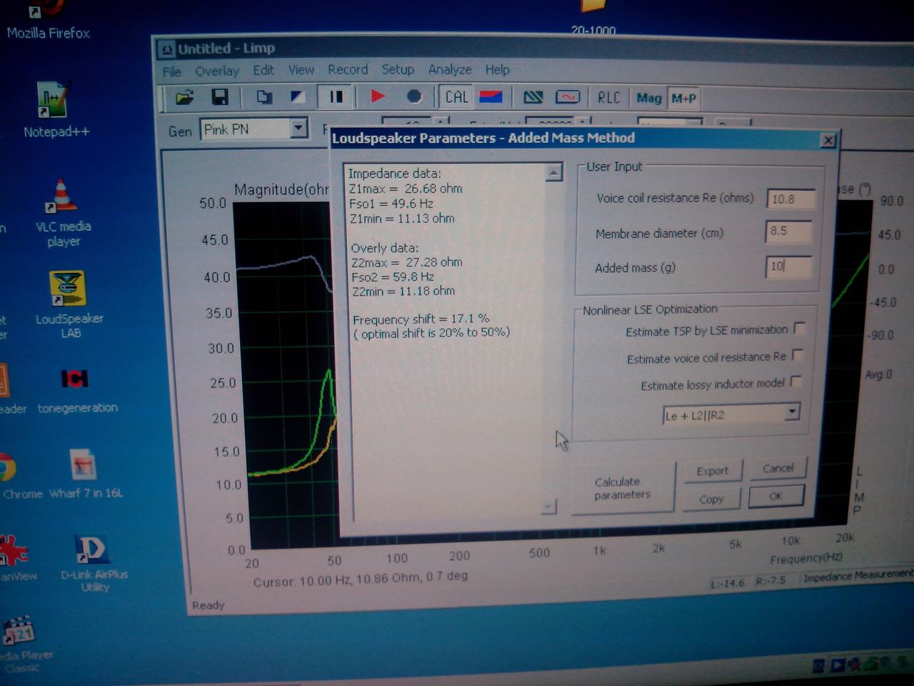Image resolution: width=914 pixels, height=686 pixels.
Task: Click the Calculate parameters button
Action: 622,488
